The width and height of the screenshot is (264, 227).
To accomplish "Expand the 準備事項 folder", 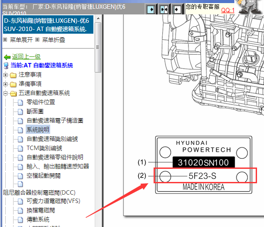I will click(x=5, y=84).
